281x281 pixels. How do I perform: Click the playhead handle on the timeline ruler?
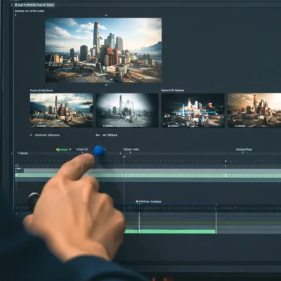point(124,156)
